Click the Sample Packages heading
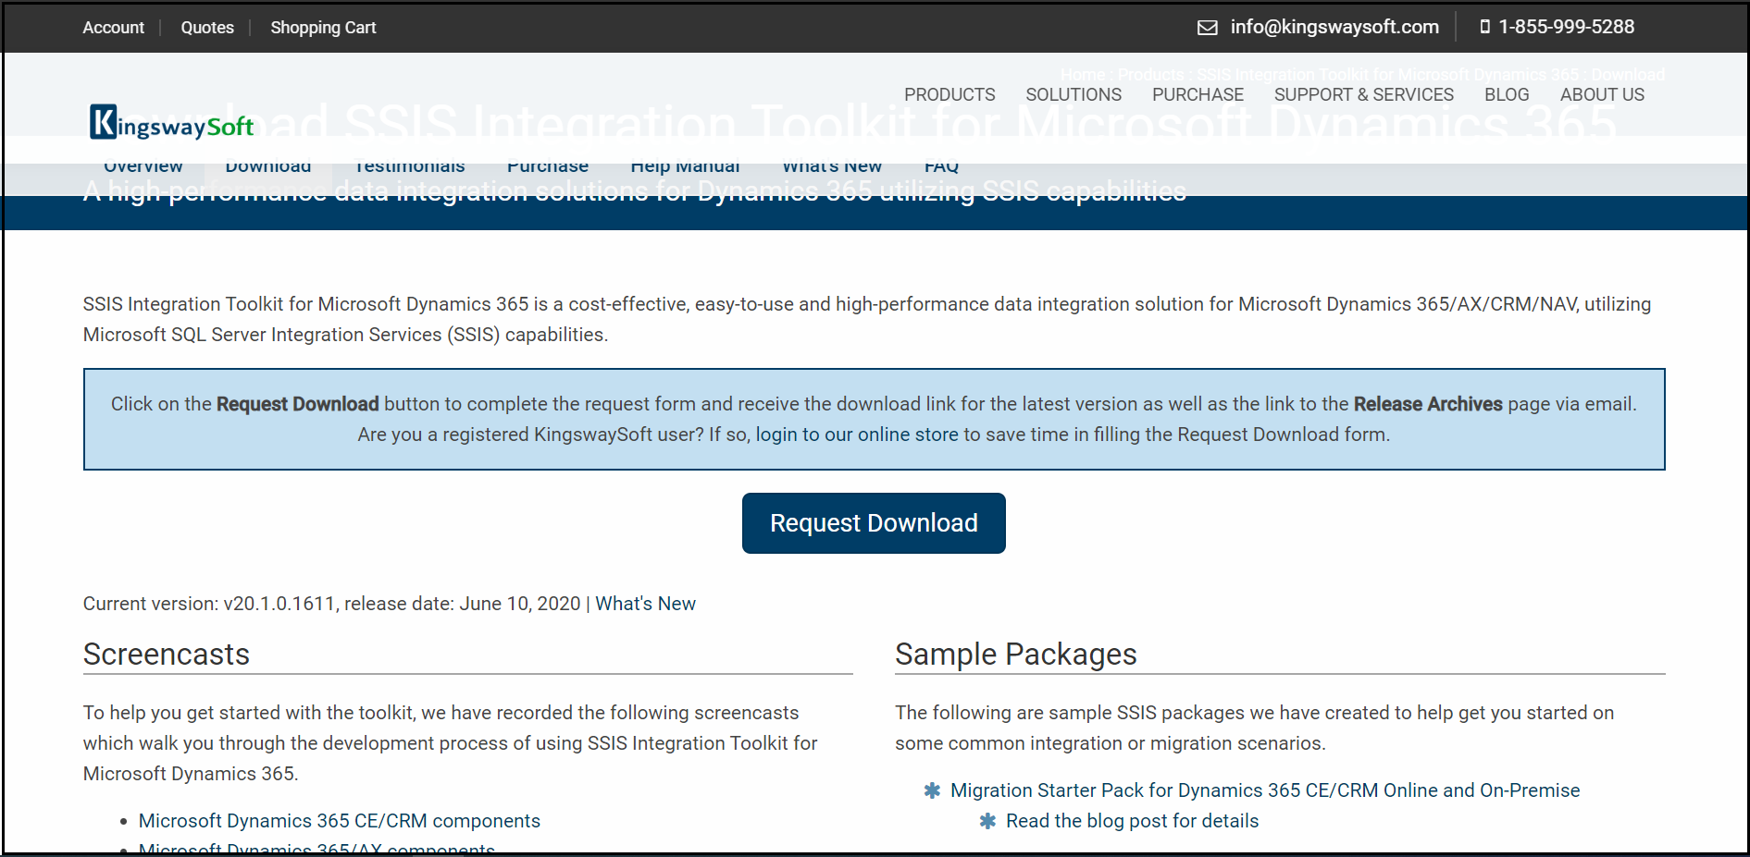Viewport: 1750px width, 857px height. click(x=1015, y=655)
